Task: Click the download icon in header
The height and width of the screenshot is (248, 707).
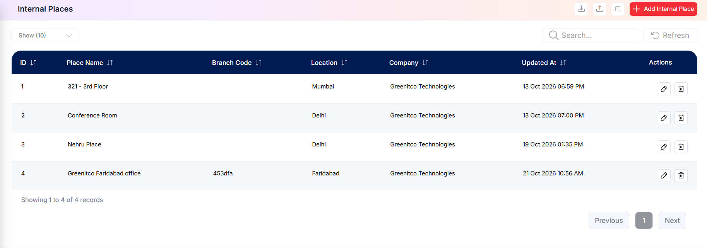Action: 581,9
